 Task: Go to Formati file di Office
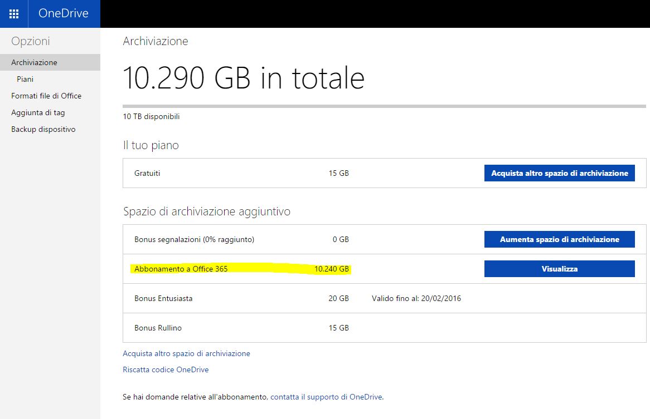46,96
